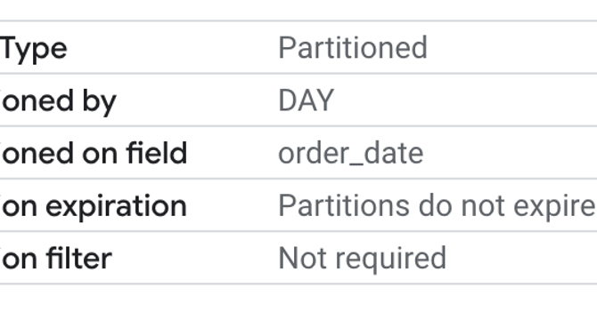Select the "Partitions do not expire" text
Screen dimensions: 597x320
coord(438,206)
